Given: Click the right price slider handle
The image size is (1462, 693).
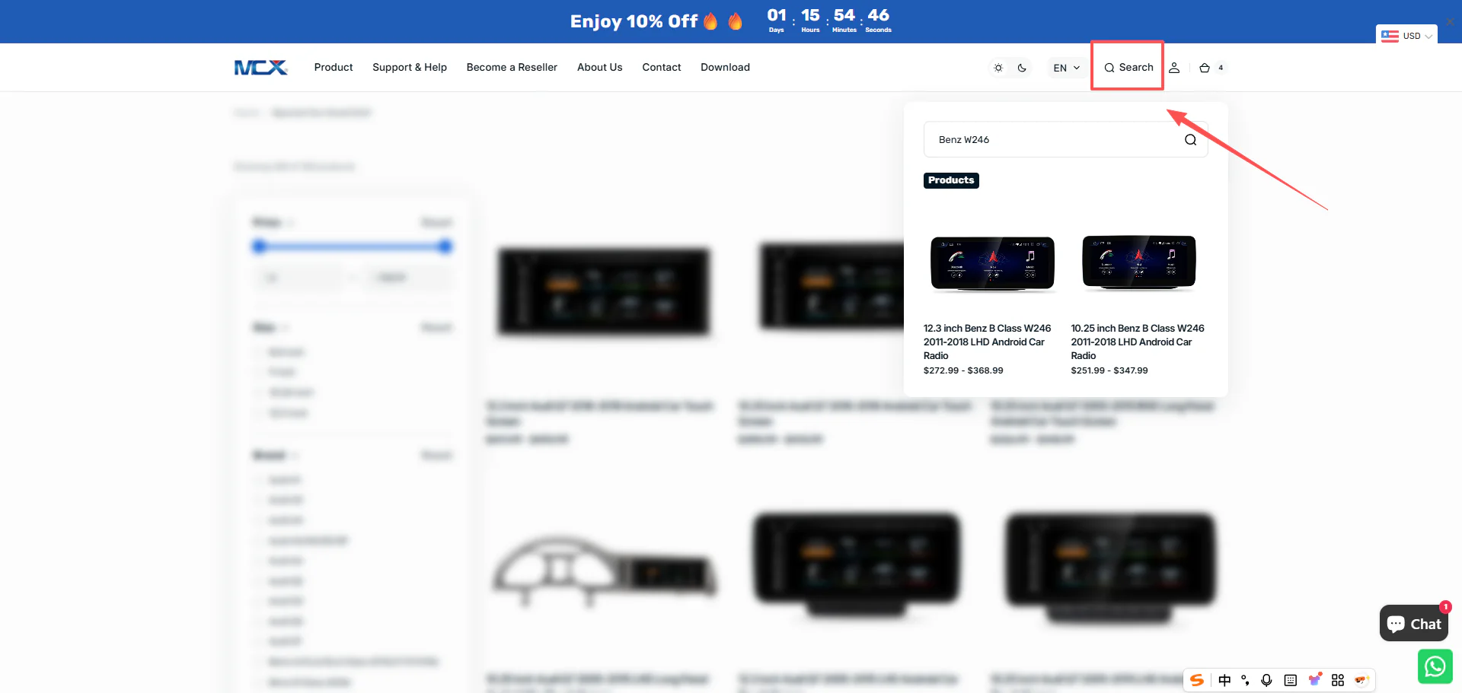Looking at the screenshot, I should click(445, 246).
